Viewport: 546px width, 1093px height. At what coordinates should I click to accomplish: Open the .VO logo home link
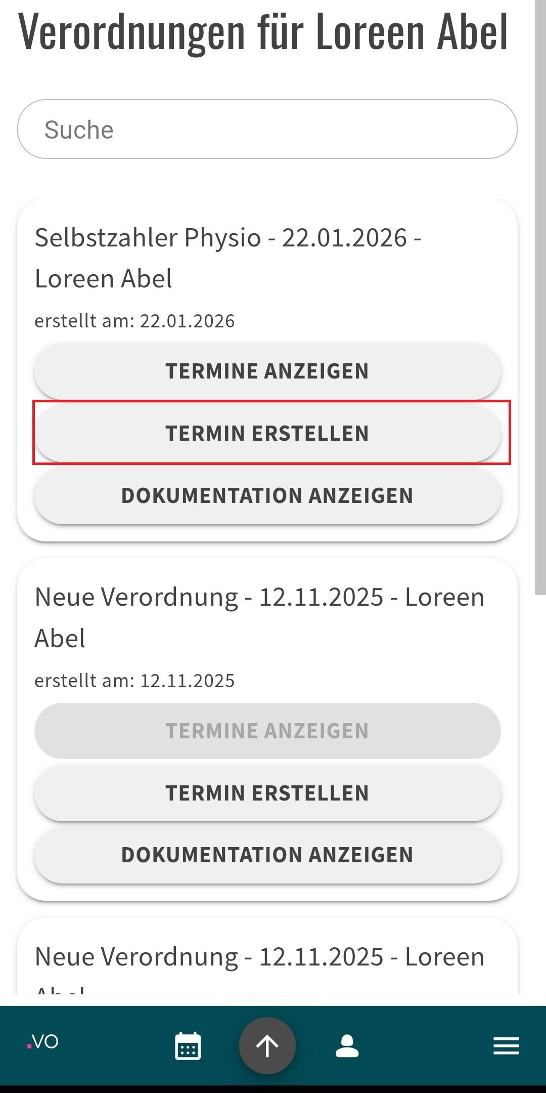[x=43, y=1042]
